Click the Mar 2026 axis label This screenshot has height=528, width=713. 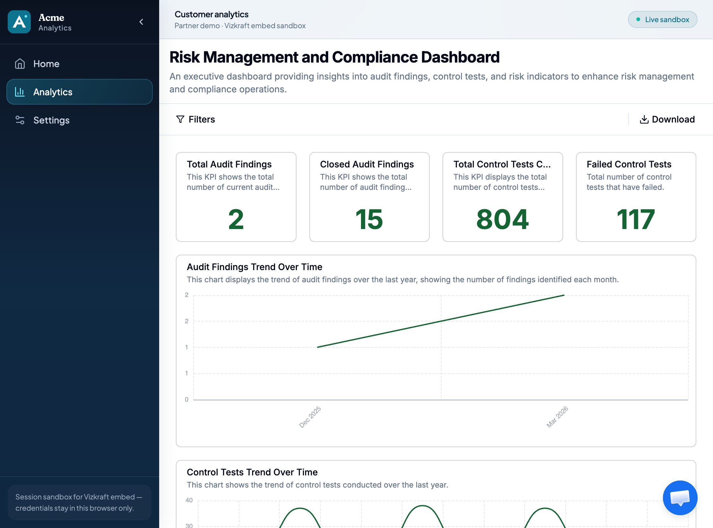557,417
